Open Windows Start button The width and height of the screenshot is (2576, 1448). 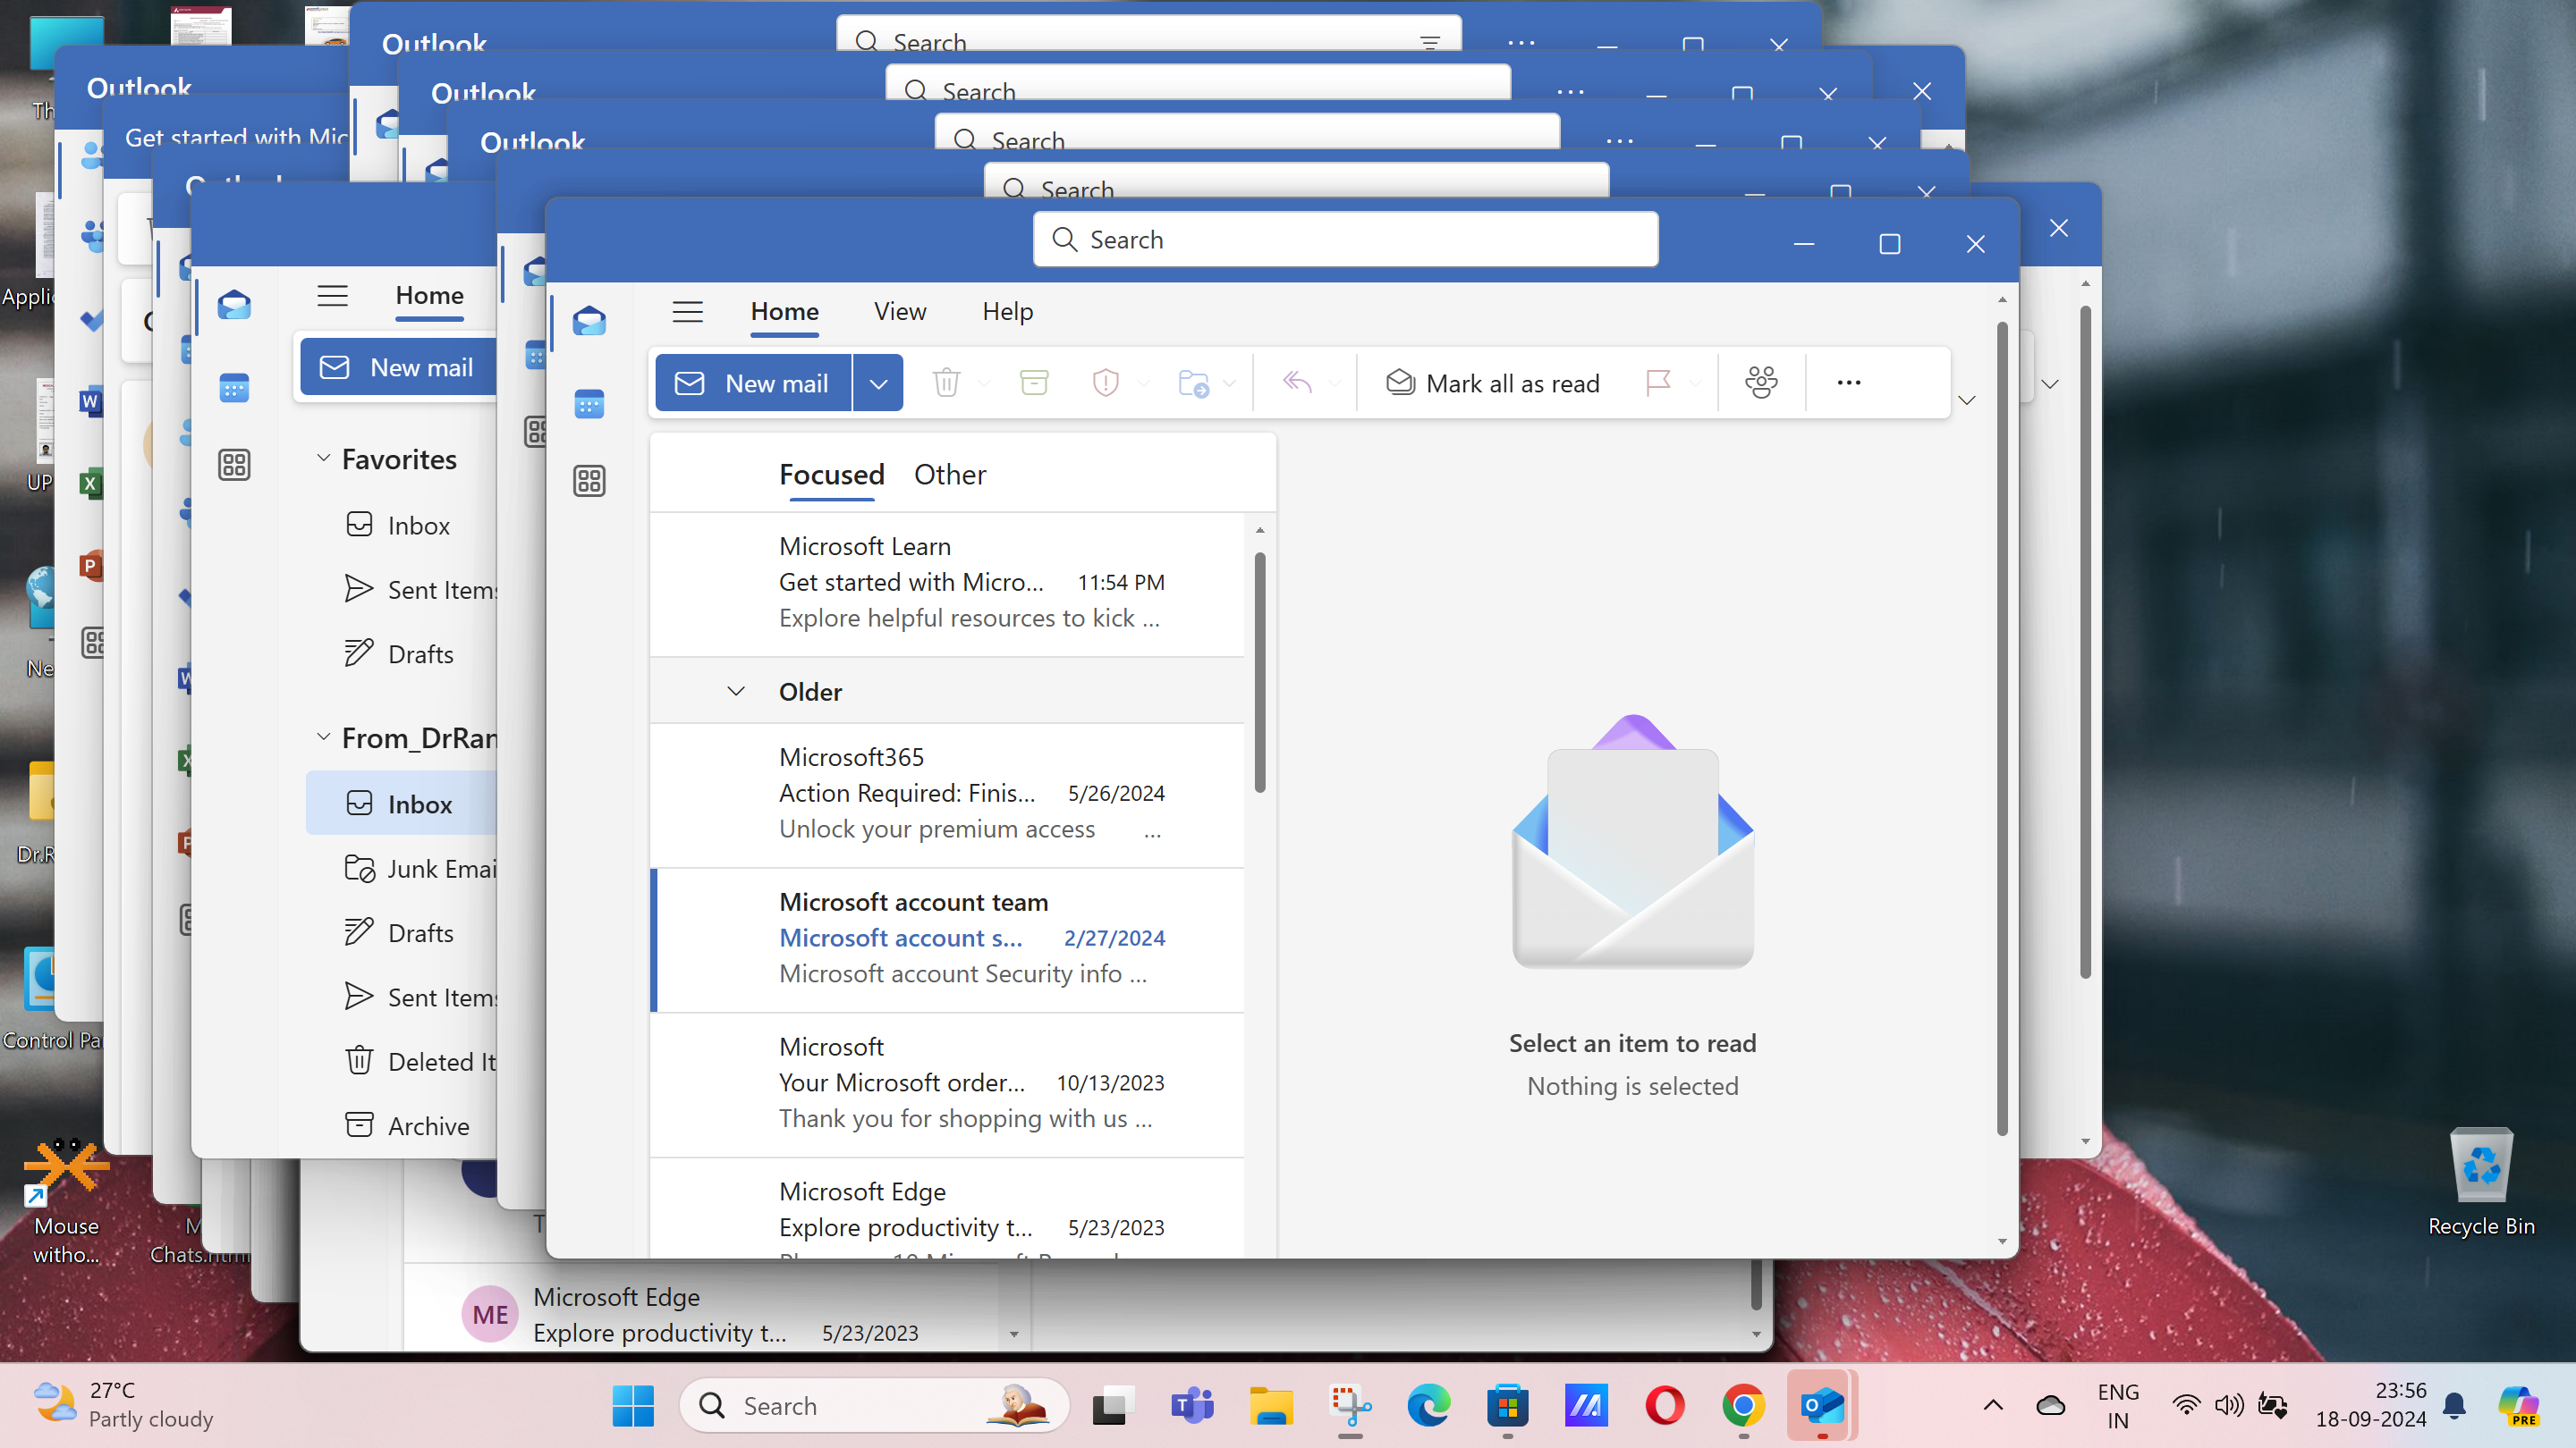633,1406
